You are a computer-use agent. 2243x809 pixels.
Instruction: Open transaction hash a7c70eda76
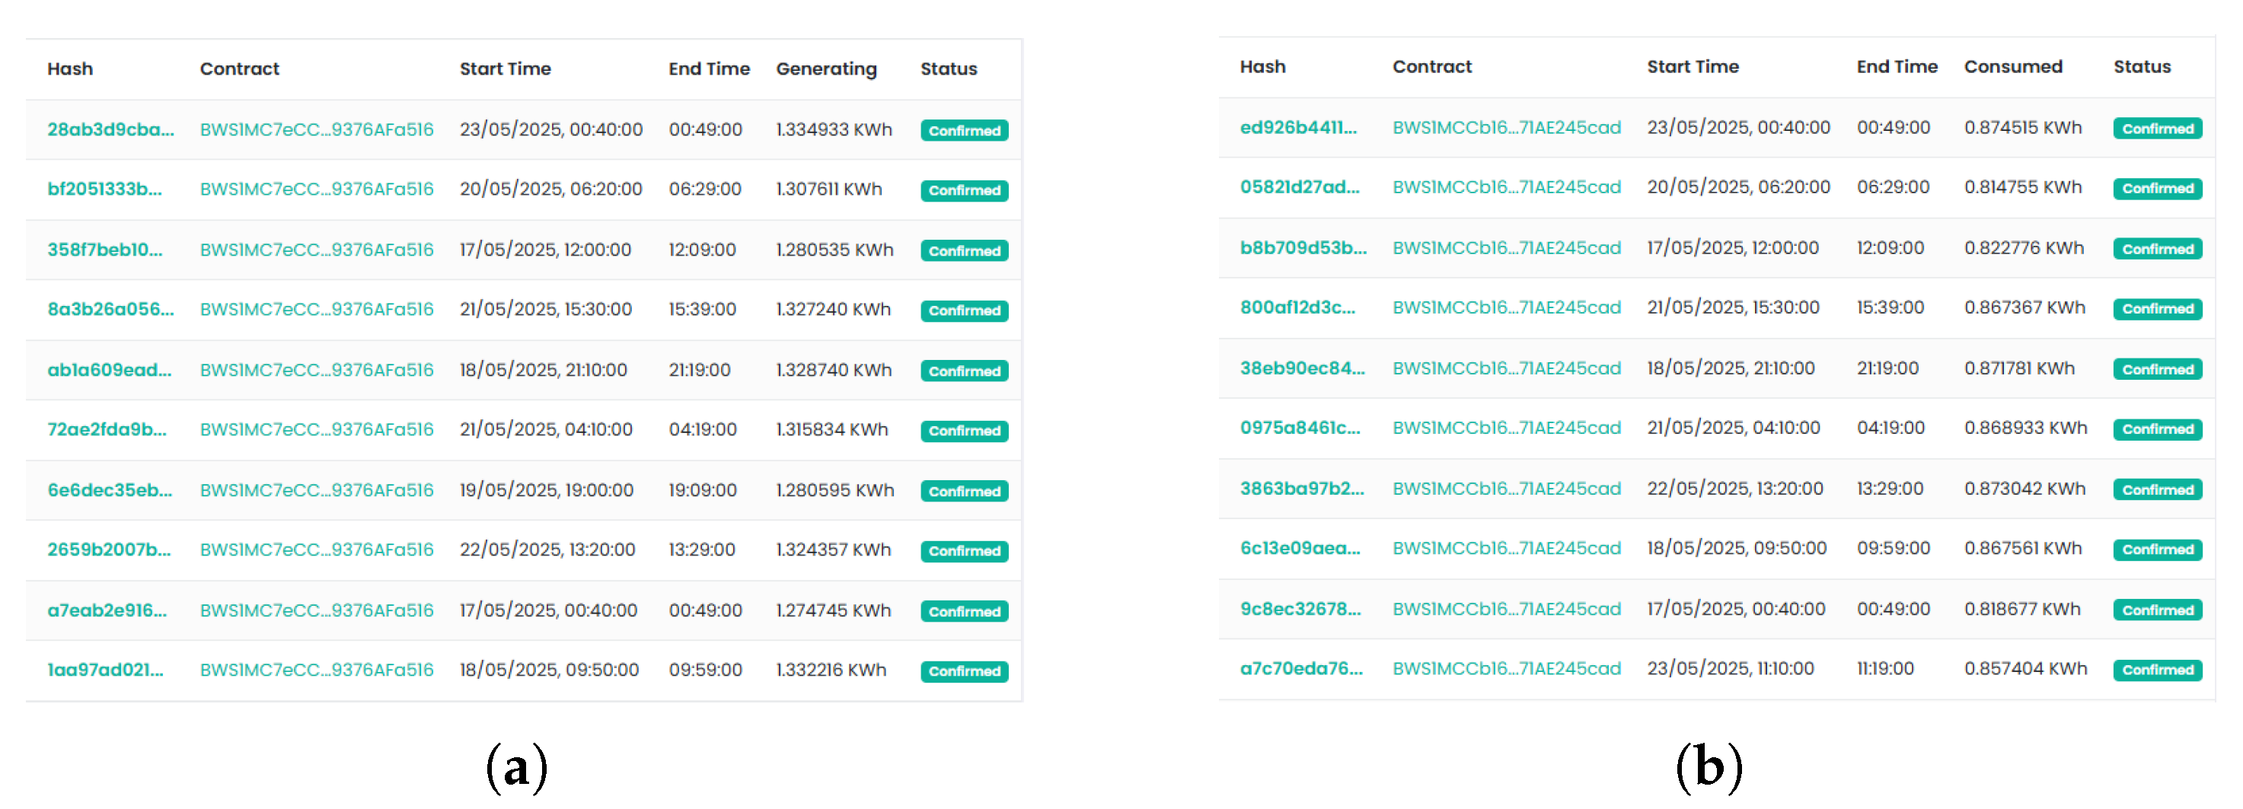tap(1301, 669)
